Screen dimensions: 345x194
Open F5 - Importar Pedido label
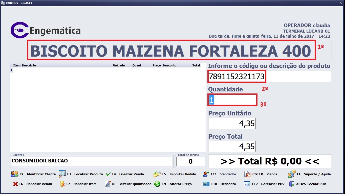point(179,174)
